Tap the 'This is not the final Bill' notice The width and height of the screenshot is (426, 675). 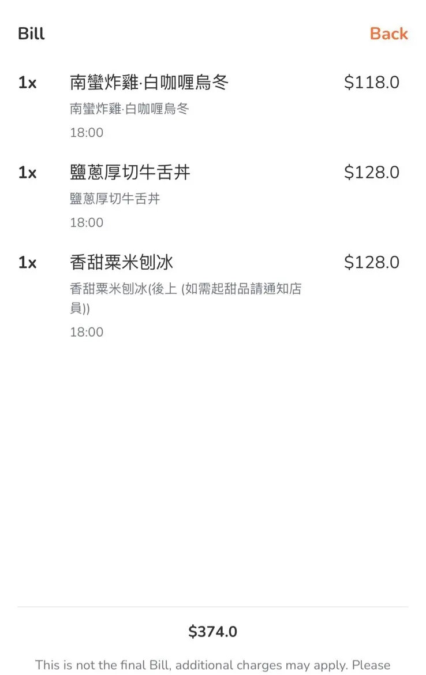pos(212,665)
